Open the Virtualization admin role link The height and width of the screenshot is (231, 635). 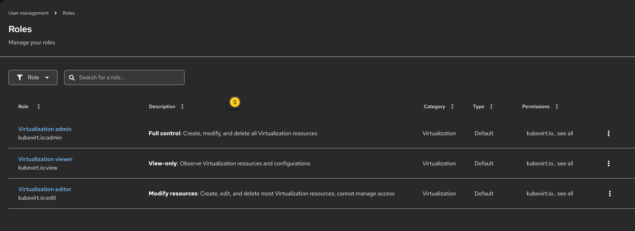pos(45,129)
